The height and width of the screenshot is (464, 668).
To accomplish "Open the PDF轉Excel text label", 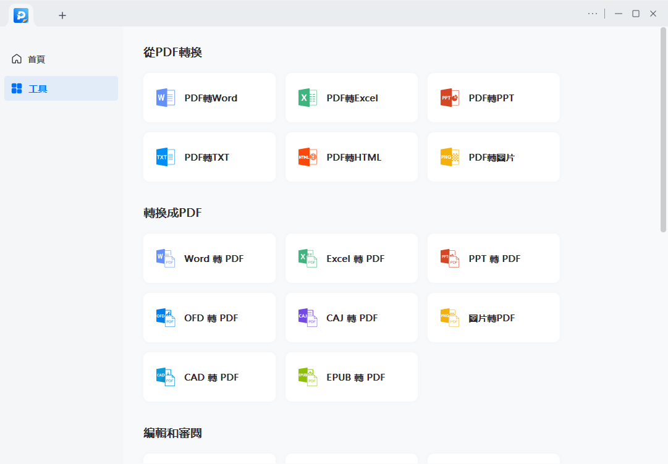I will coord(352,98).
